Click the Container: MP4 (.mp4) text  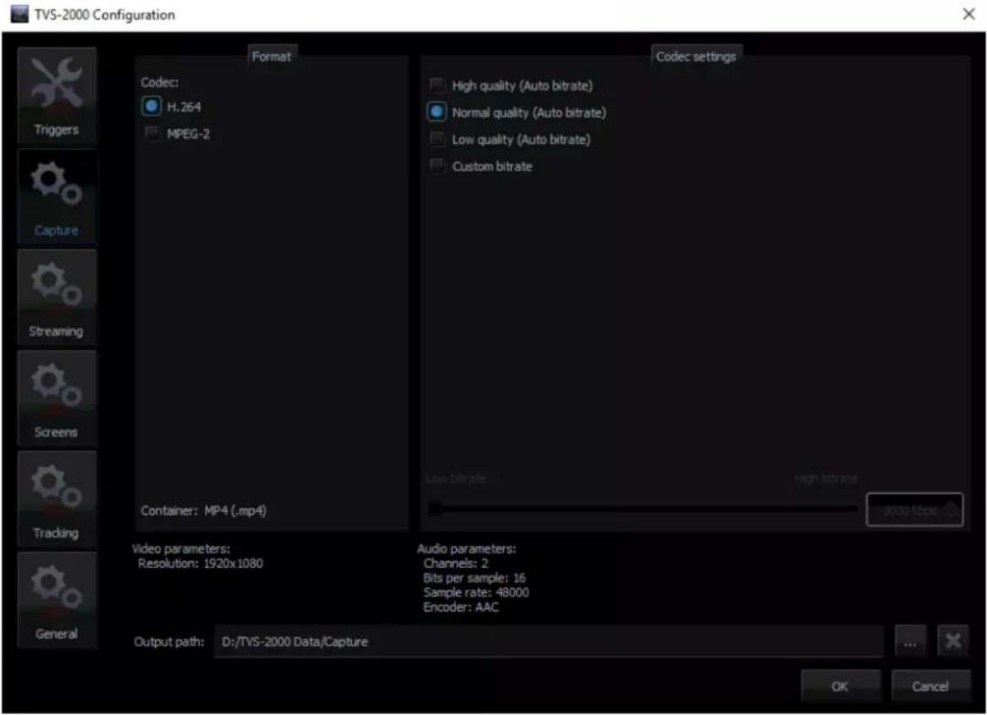click(204, 511)
